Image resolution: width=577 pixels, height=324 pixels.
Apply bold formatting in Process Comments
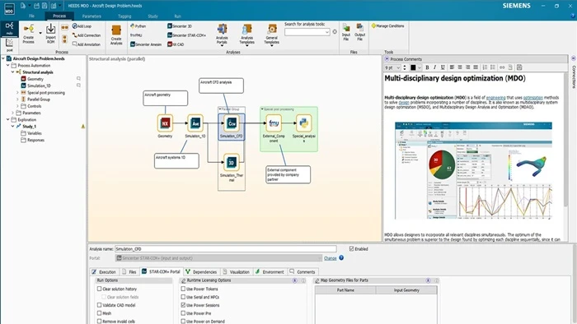pyautogui.click(x=427, y=67)
